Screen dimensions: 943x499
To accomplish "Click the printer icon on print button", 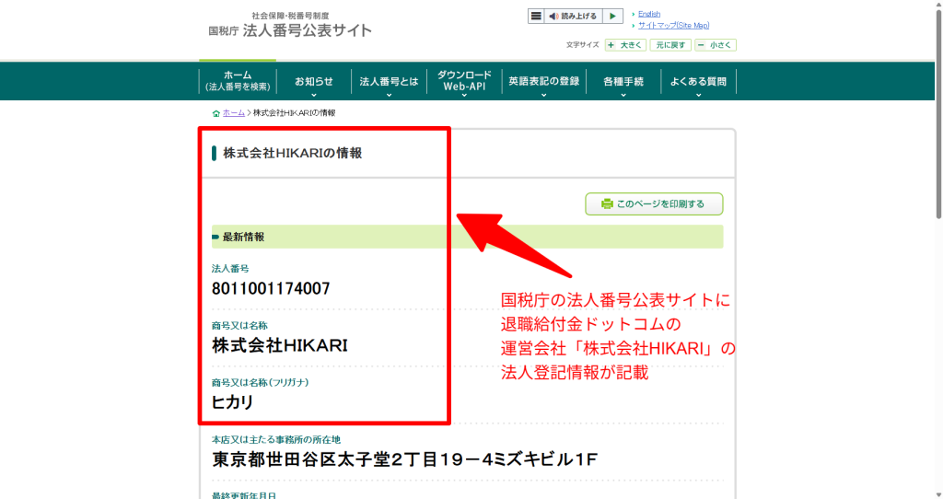I will (607, 203).
